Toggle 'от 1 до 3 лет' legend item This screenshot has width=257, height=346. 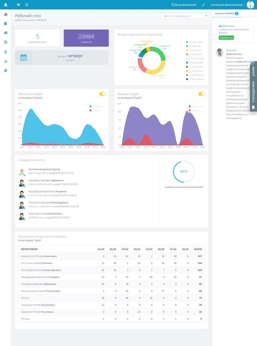coord(193,46)
